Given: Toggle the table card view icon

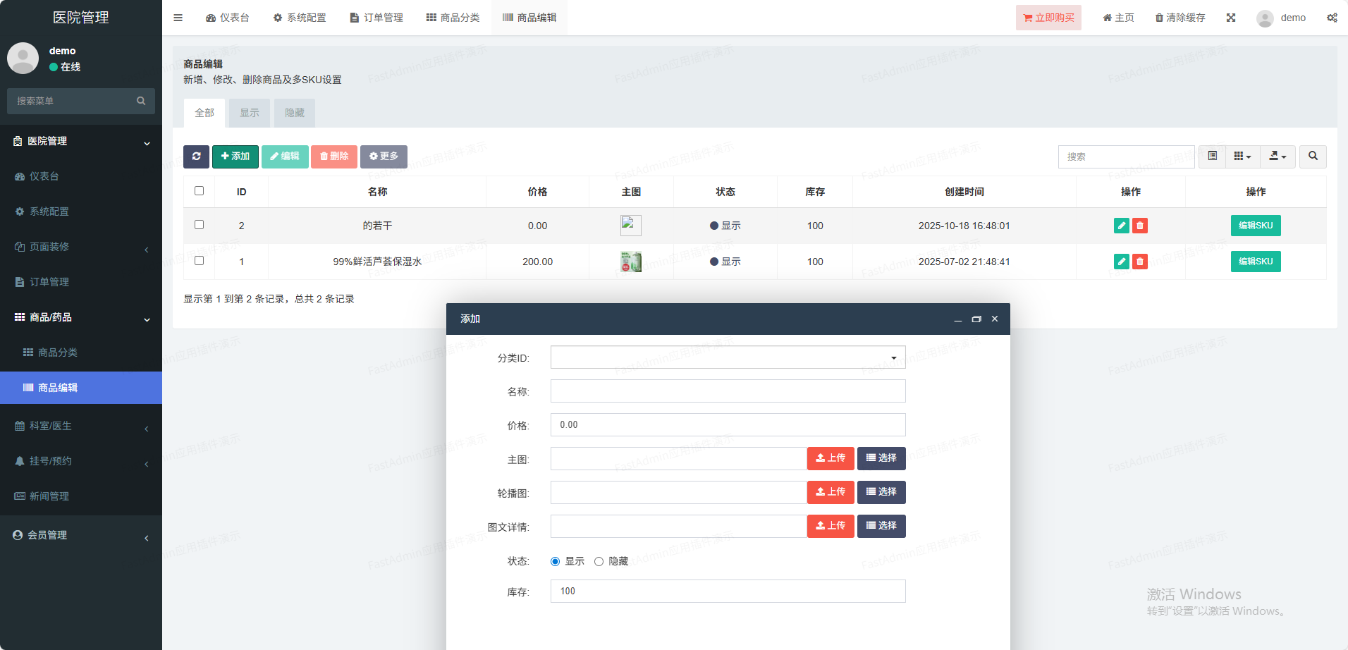Looking at the screenshot, I should tap(1212, 157).
